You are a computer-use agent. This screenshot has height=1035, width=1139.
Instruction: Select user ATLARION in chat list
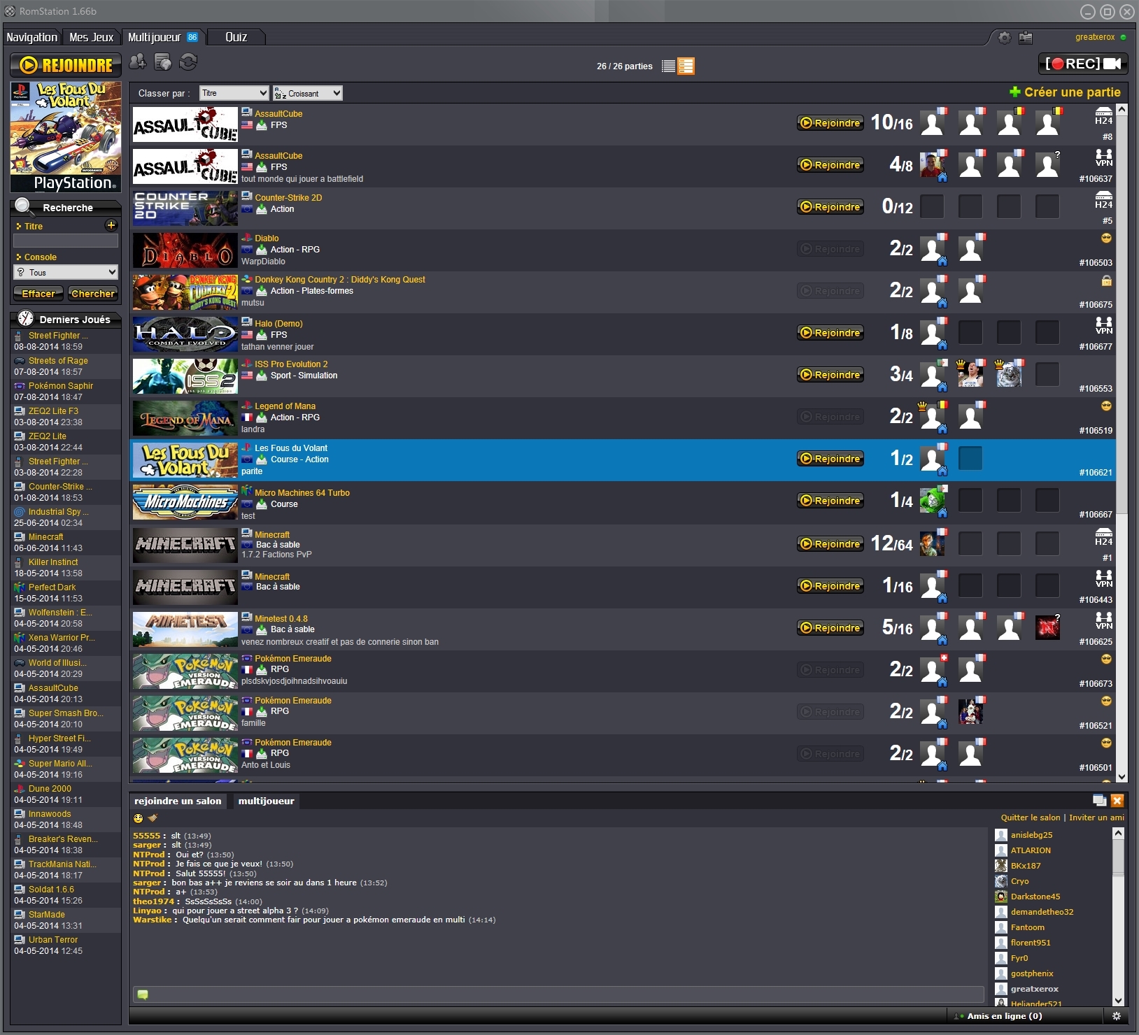tap(1031, 850)
